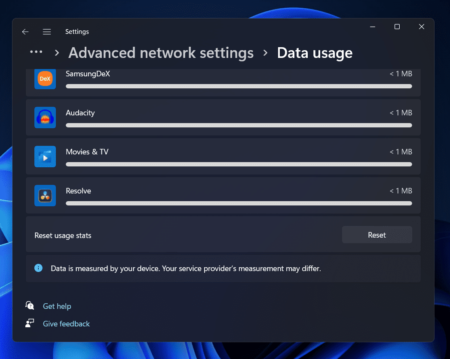Screen dimensions: 450x359
Task: Click the Reset usage stats label
Action: click(x=63, y=235)
